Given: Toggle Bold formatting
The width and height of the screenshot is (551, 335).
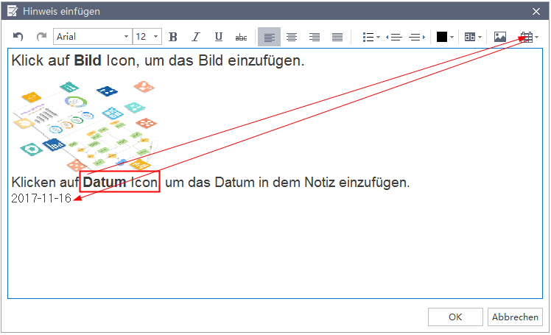Looking at the screenshot, I should pos(173,37).
